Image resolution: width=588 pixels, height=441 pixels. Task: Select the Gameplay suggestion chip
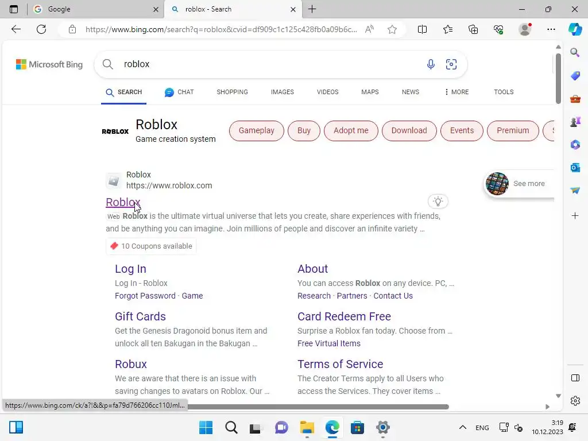coord(257,130)
